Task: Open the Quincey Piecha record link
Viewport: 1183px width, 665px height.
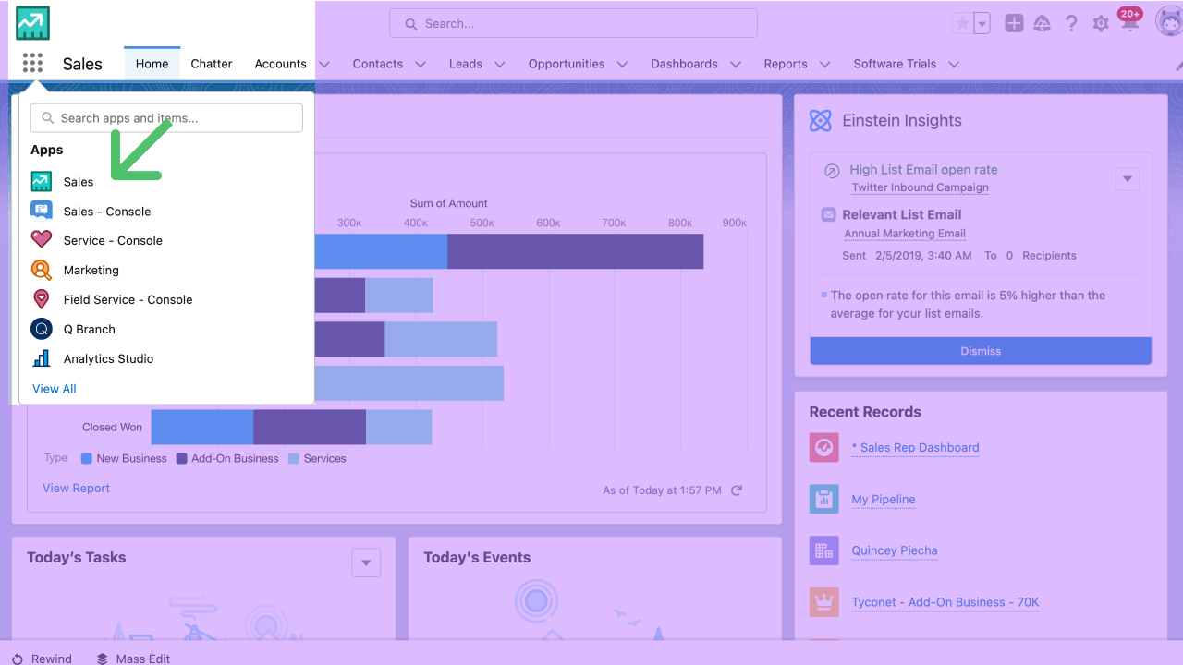Action: (x=895, y=551)
